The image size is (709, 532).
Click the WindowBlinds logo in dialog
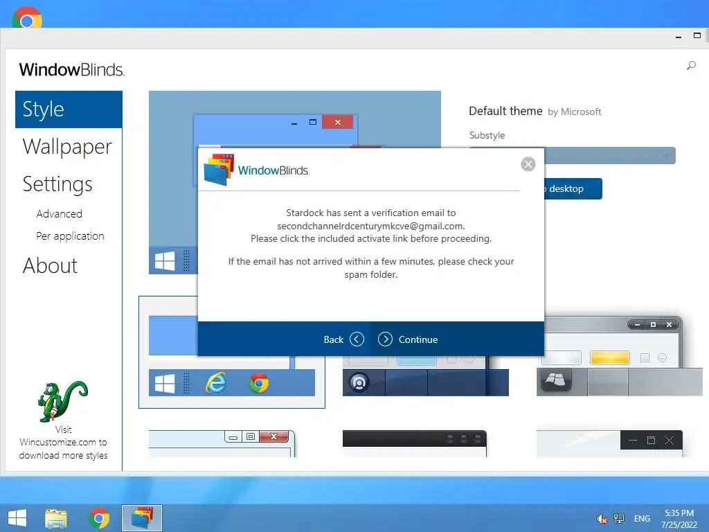257,170
